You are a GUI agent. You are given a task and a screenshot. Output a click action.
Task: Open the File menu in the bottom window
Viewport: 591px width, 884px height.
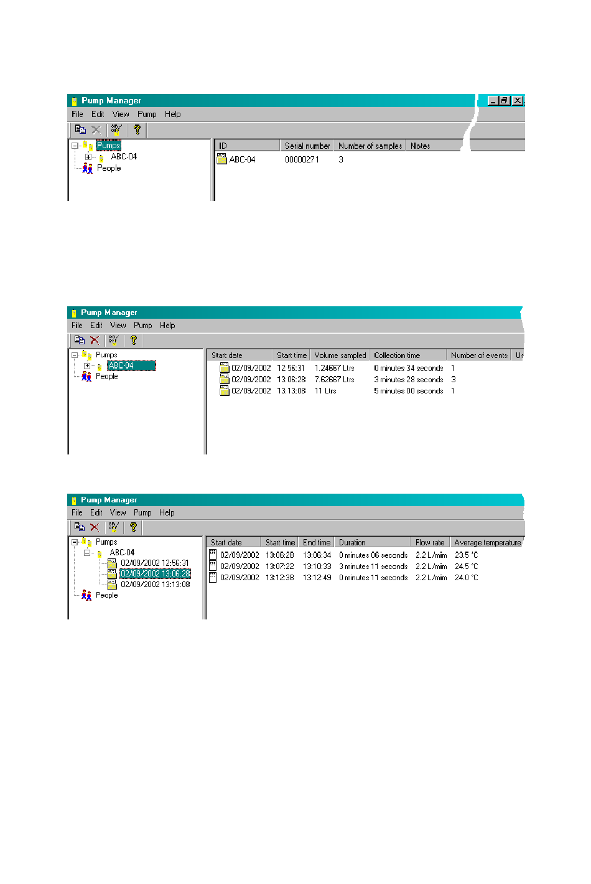pos(77,513)
